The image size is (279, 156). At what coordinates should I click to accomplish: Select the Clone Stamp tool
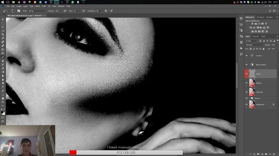(x=3, y=61)
